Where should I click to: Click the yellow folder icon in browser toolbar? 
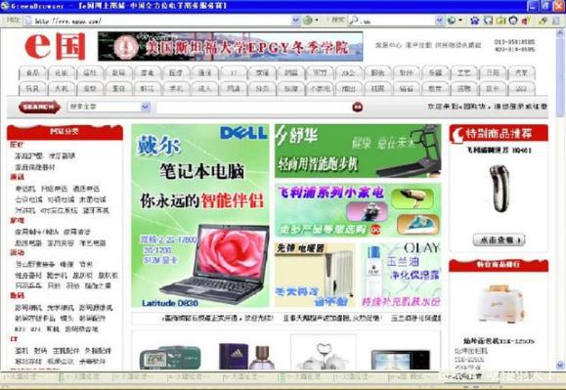coord(501,21)
